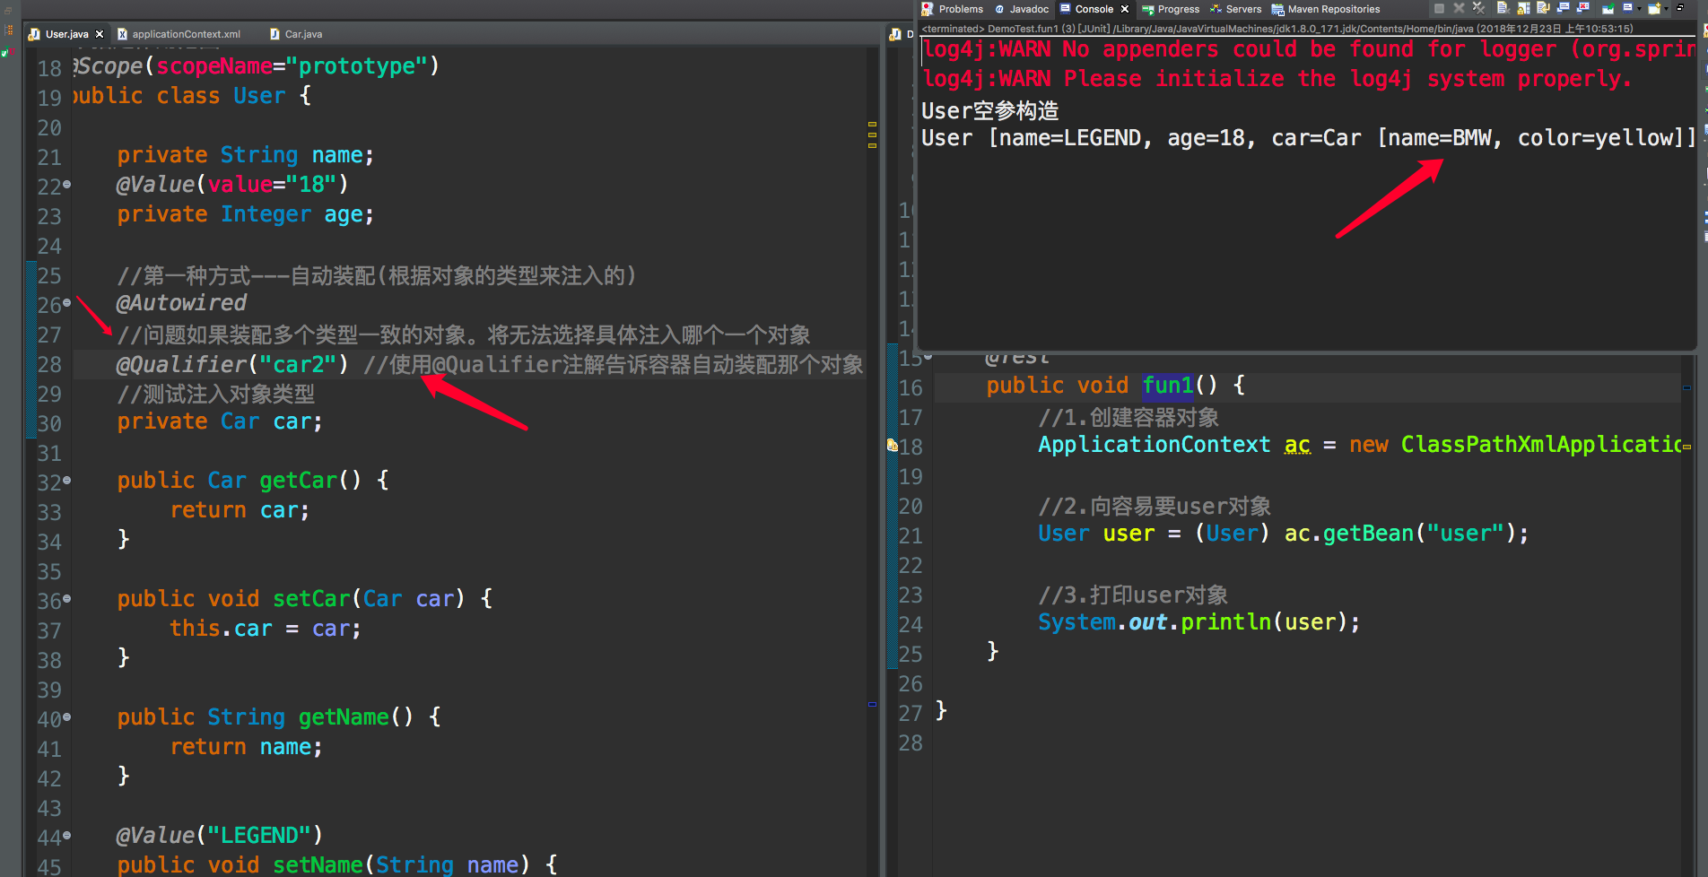Collapse code fold at line 22

[66, 185]
